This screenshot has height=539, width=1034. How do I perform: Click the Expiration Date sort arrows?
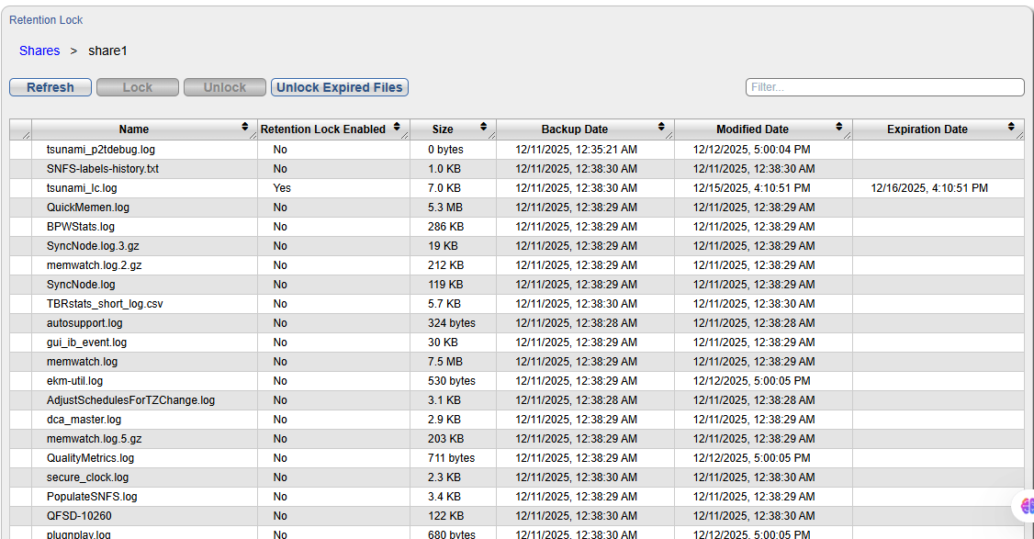point(1011,127)
